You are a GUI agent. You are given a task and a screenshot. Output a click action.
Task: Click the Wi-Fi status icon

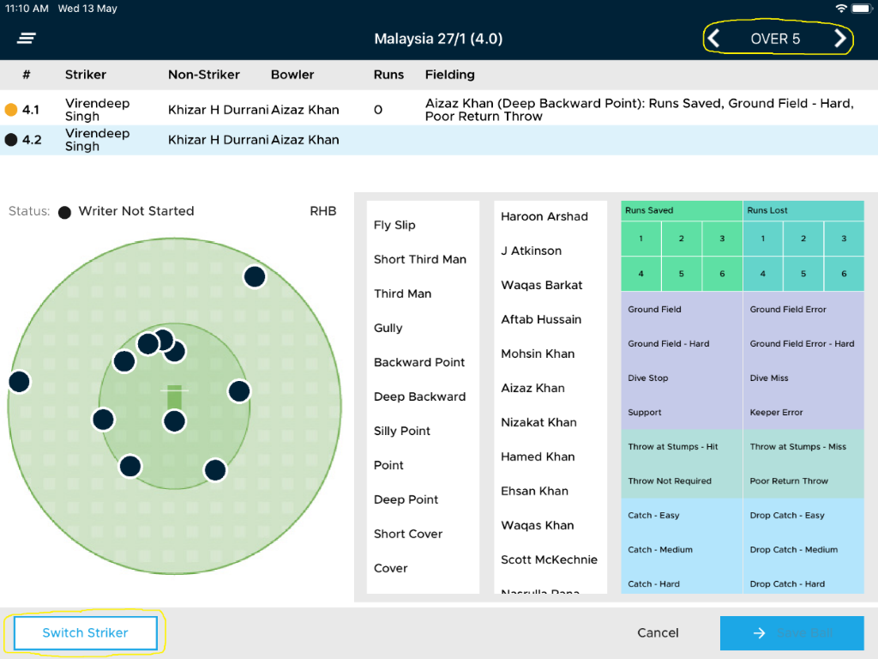pos(841,9)
